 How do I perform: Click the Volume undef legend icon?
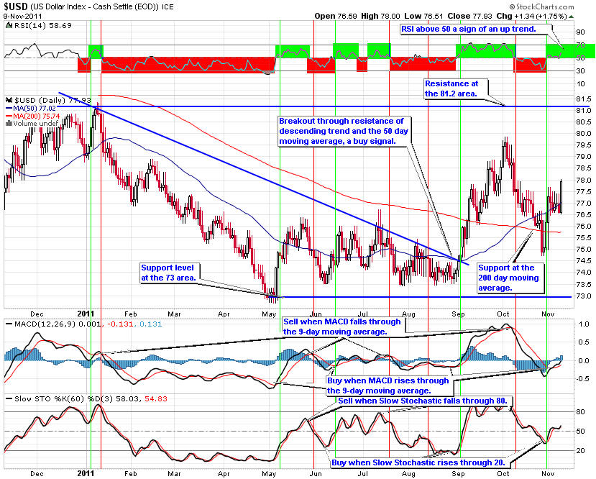8,123
